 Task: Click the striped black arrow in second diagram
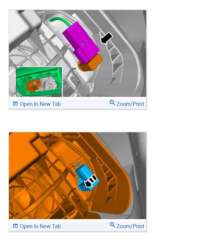click(x=91, y=181)
